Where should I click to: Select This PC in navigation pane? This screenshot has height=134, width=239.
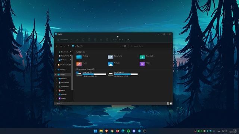pyautogui.click(x=62, y=75)
